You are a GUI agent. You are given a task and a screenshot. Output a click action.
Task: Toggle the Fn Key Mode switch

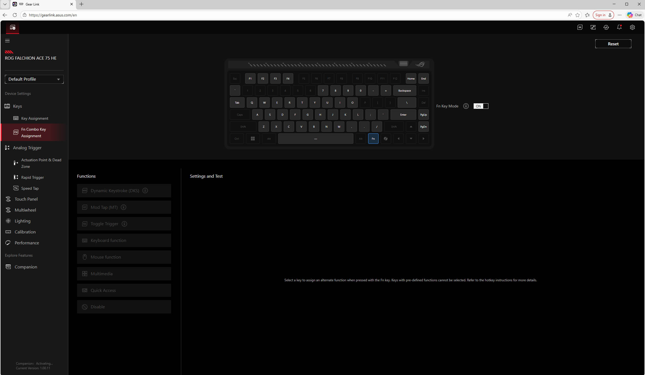pos(481,106)
